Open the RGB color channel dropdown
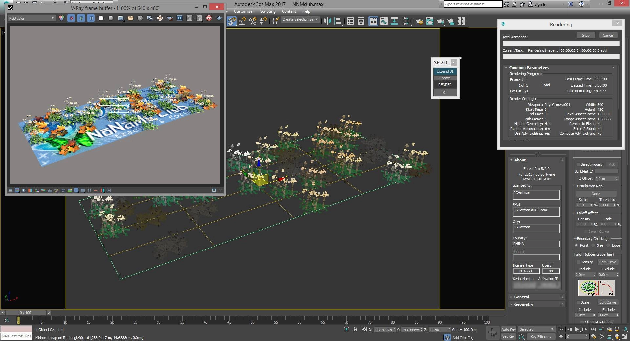Image resolution: width=630 pixels, height=341 pixels. (x=31, y=18)
